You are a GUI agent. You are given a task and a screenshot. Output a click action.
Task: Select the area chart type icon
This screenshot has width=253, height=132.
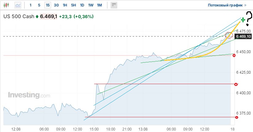coord(18,5)
